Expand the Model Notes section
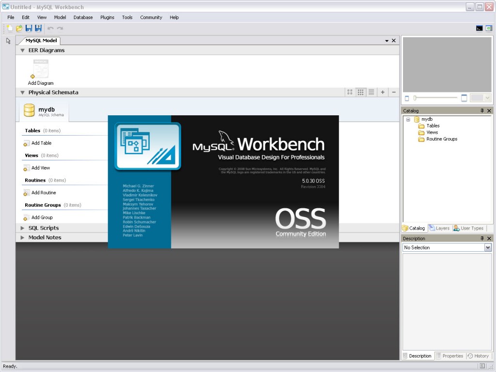Screen dimensions: 496x372 (x=22, y=237)
